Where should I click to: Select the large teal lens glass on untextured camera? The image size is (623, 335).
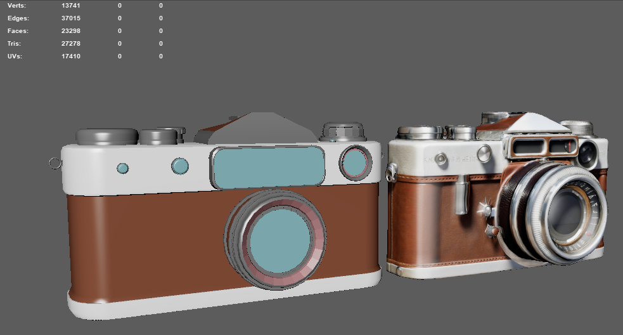click(281, 240)
